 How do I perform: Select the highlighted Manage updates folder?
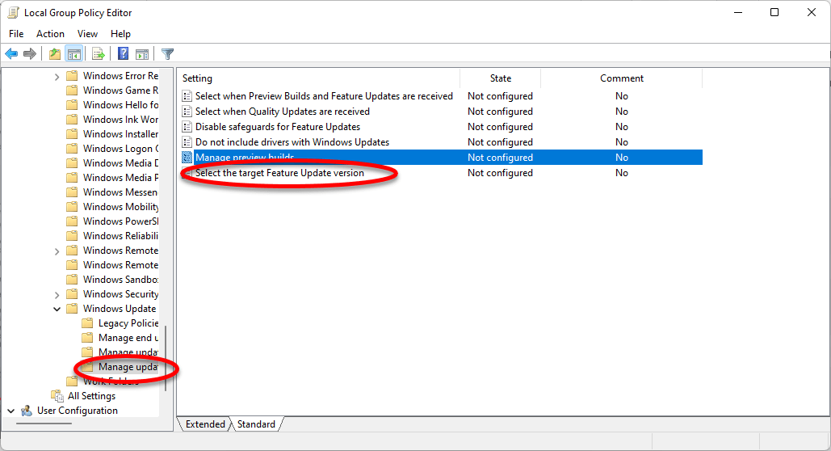128,367
